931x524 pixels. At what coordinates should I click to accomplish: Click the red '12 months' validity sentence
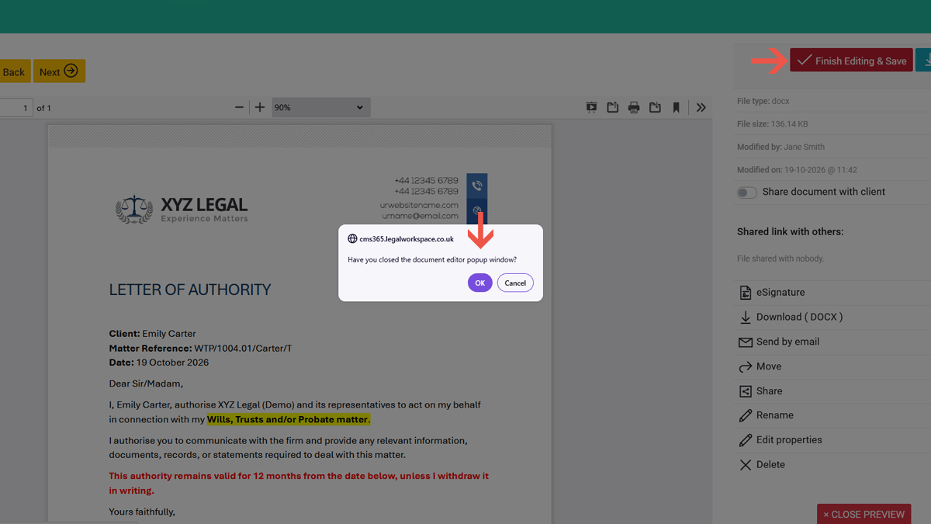[x=299, y=483]
